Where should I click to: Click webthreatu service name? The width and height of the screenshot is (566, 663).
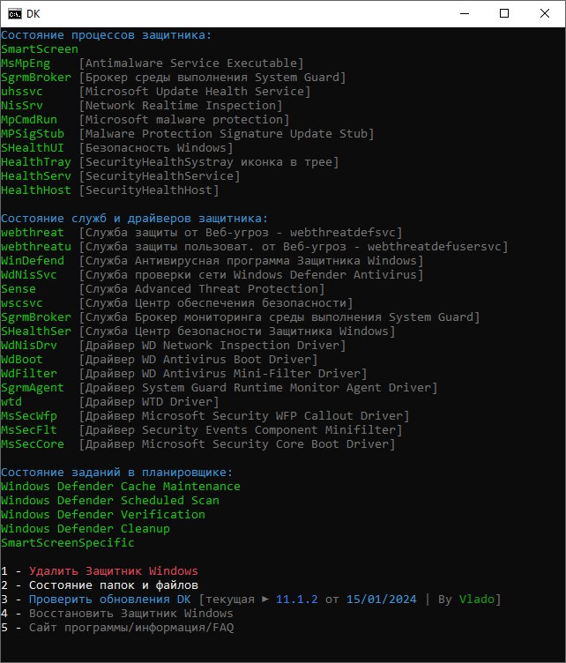pos(36,247)
